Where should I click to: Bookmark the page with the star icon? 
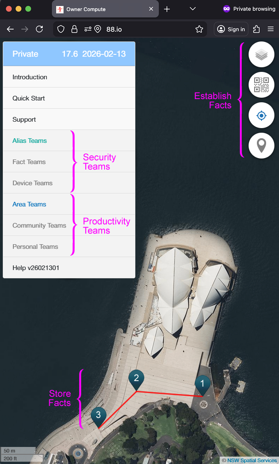coord(199,29)
